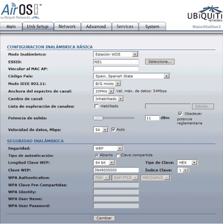Open the Longitud Clave WEP dropdown
This screenshot has width=223, height=224.
[x=104, y=162]
